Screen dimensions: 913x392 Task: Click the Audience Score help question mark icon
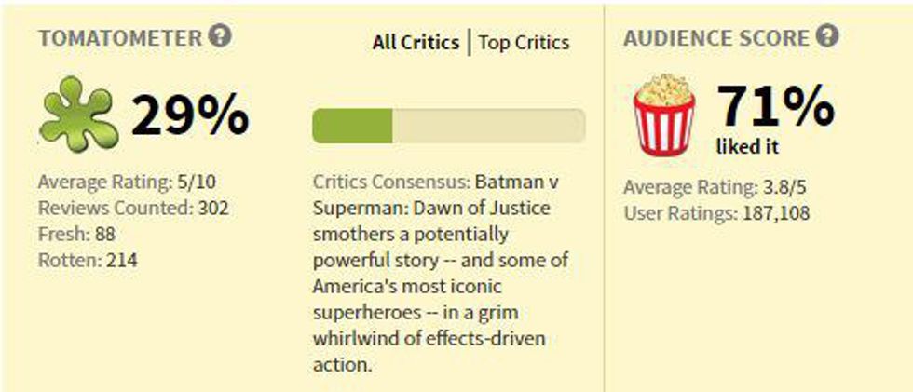[x=827, y=37]
